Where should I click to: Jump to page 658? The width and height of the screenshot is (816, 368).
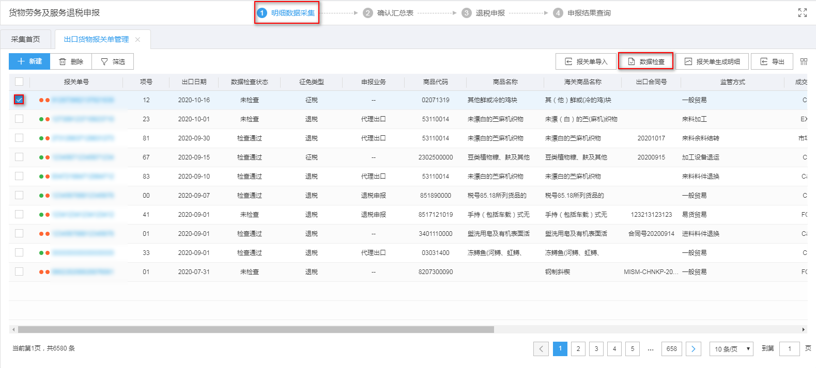coord(671,349)
